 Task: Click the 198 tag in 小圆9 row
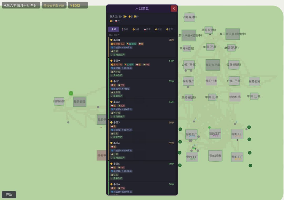point(146,65)
